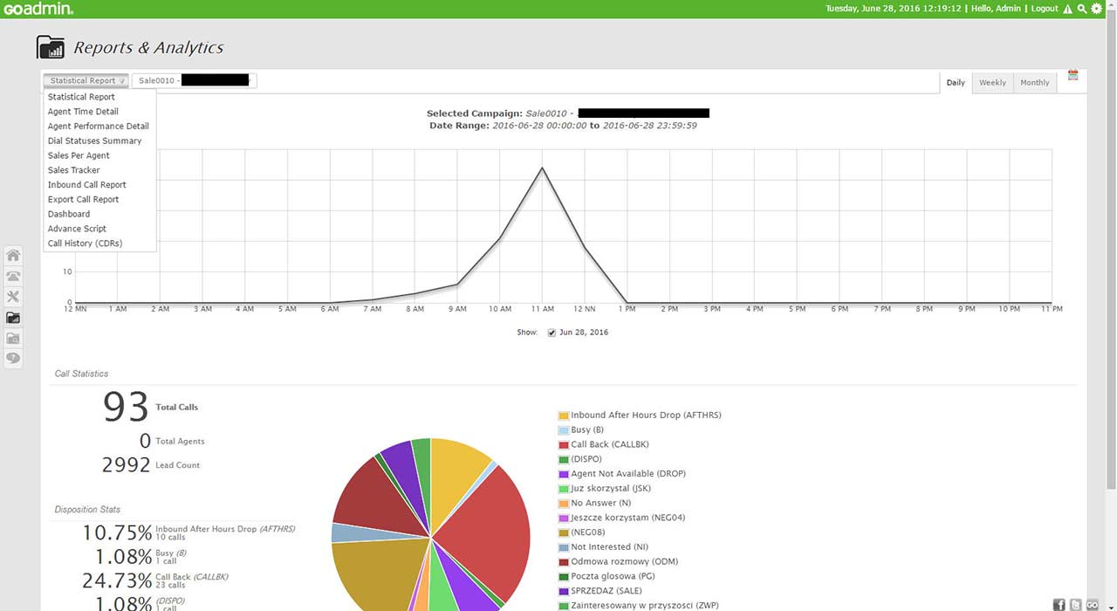Open Dashboard from the report list
The height and width of the screenshot is (611, 1117).
point(69,214)
